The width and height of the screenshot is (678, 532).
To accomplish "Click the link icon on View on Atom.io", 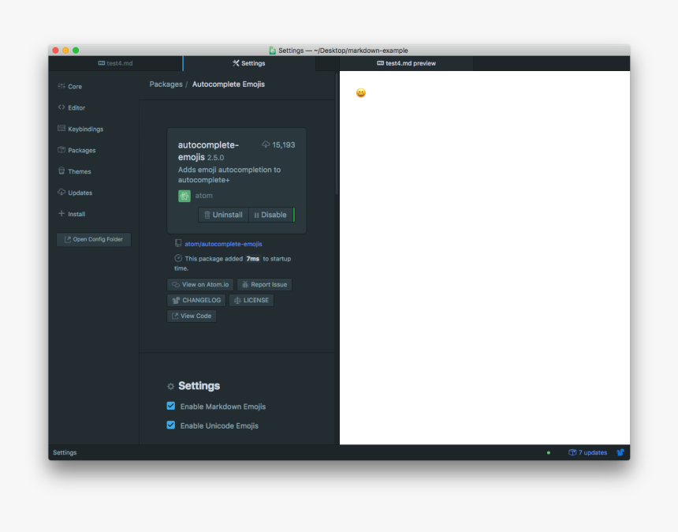I will [176, 284].
